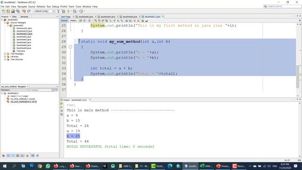Click the Output panel scroll down arrow
The height and width of the screenshot is (170, 302).
tap(300, 156)
